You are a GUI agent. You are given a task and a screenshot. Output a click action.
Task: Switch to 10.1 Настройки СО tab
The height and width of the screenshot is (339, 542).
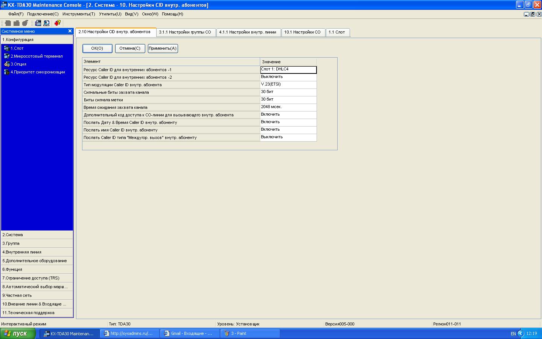click(303, 32)
